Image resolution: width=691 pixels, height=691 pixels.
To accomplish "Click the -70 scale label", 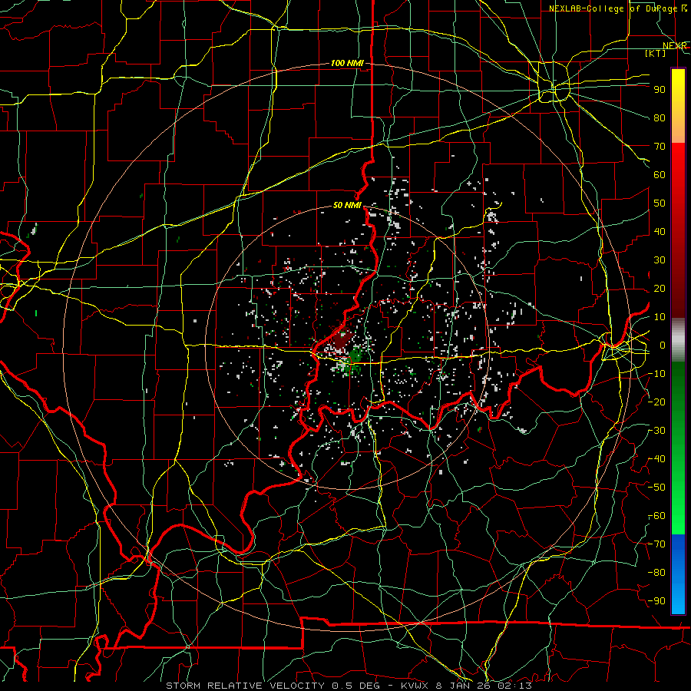I will (656, 544).
